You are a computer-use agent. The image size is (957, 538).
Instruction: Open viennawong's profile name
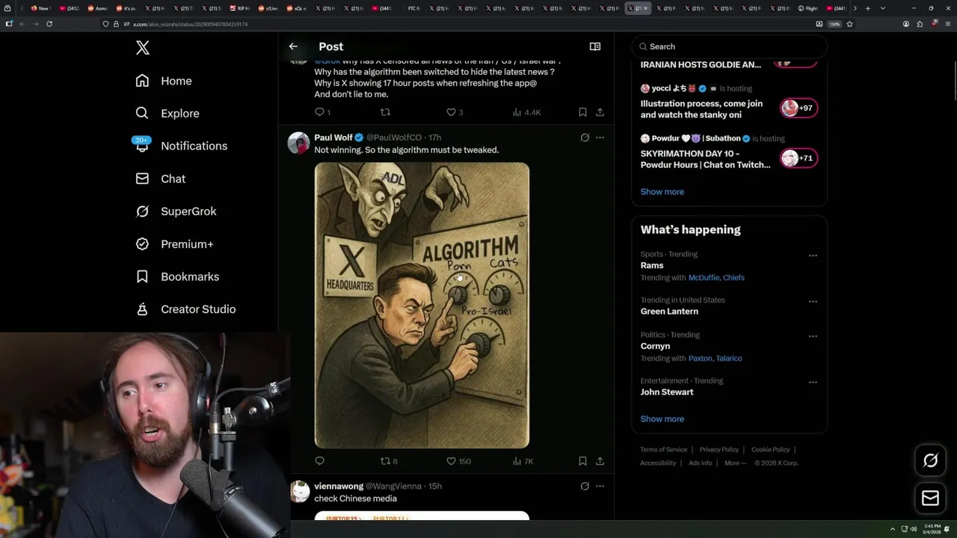tap(339, 486)
